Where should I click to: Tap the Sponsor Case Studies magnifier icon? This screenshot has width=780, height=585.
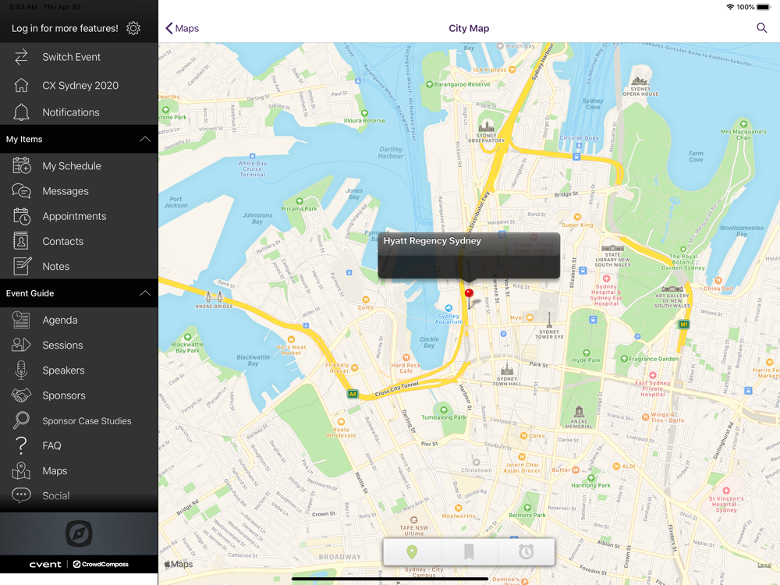[21, 420]
